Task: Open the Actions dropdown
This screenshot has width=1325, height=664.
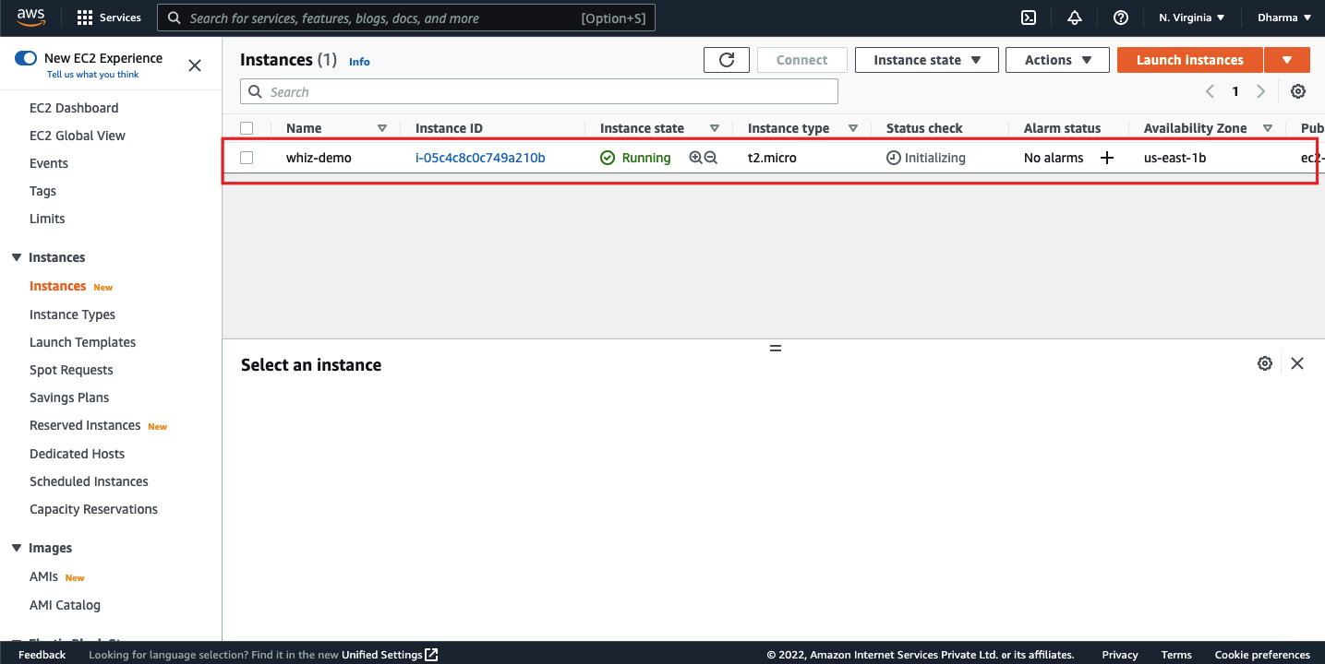Action: tap(1058, 60)
